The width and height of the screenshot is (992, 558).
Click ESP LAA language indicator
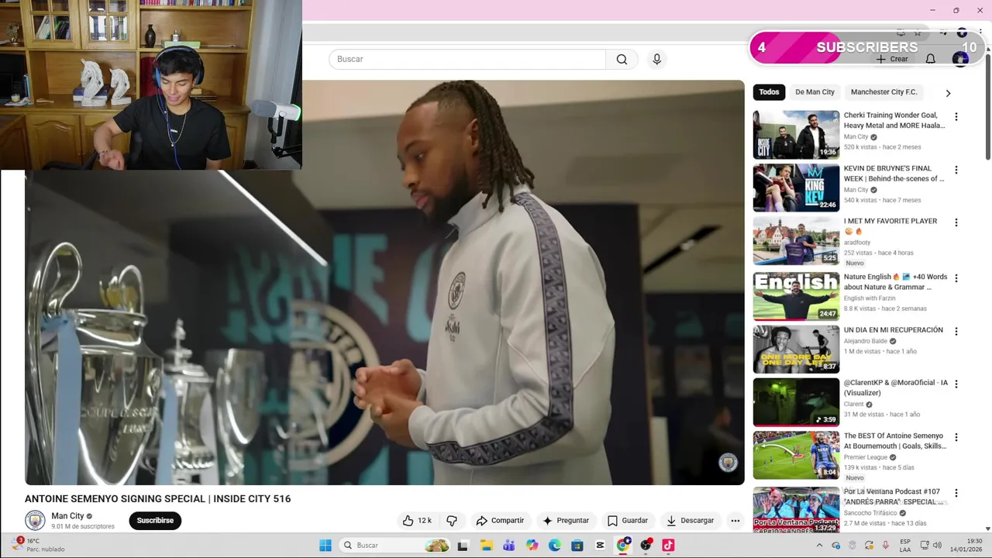click(905, 545)
